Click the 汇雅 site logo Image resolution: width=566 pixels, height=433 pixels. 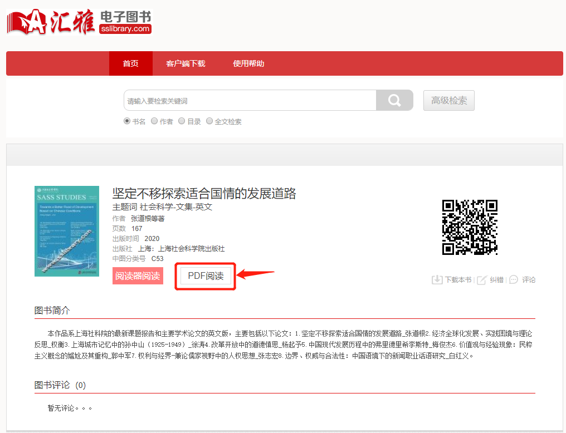click(79, 22)
